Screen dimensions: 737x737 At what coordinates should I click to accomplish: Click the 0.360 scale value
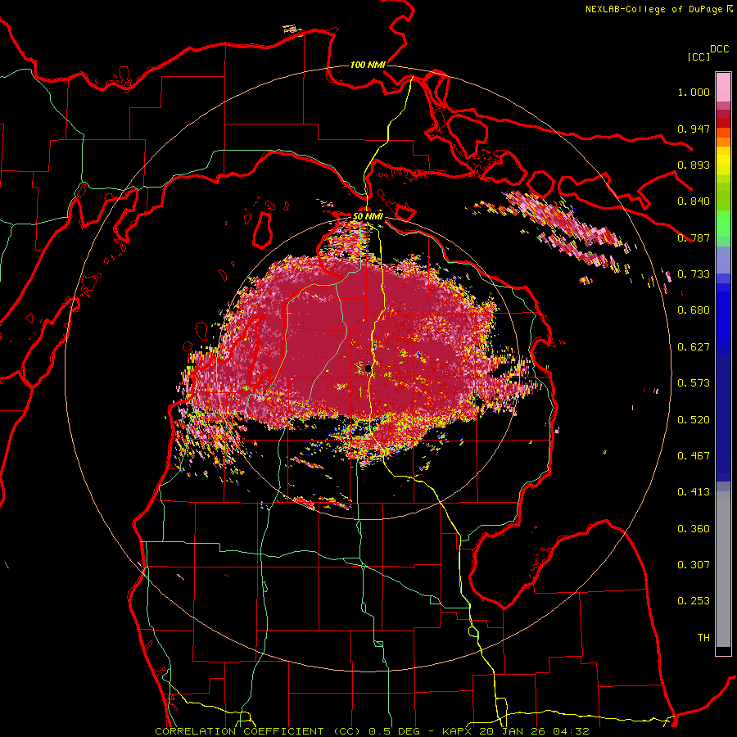(x=694, y=529)
